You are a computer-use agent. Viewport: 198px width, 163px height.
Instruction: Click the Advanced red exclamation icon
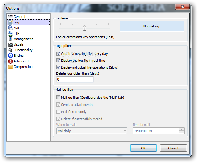10,61
